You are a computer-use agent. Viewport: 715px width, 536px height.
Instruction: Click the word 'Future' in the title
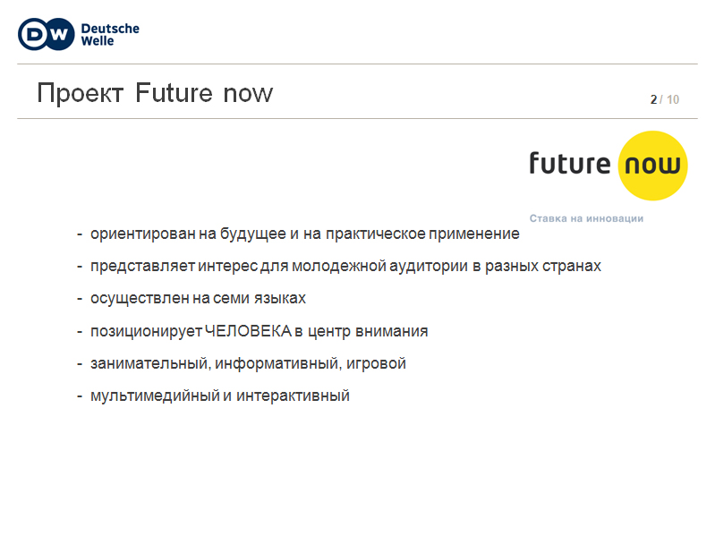174,93
